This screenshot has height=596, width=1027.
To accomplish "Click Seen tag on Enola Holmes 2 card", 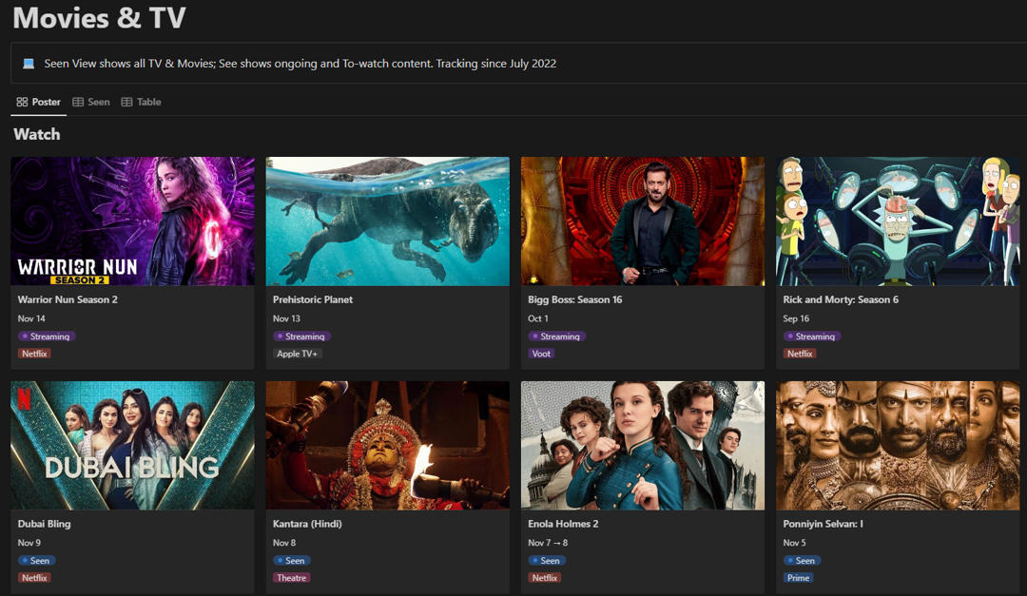I will click(x=547, y=561).
